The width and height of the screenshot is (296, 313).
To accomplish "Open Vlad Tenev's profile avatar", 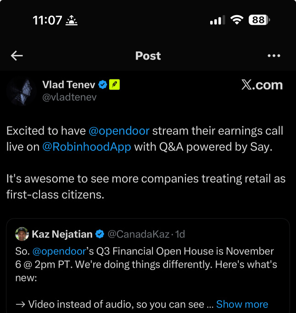I will (x=22, y=90).
